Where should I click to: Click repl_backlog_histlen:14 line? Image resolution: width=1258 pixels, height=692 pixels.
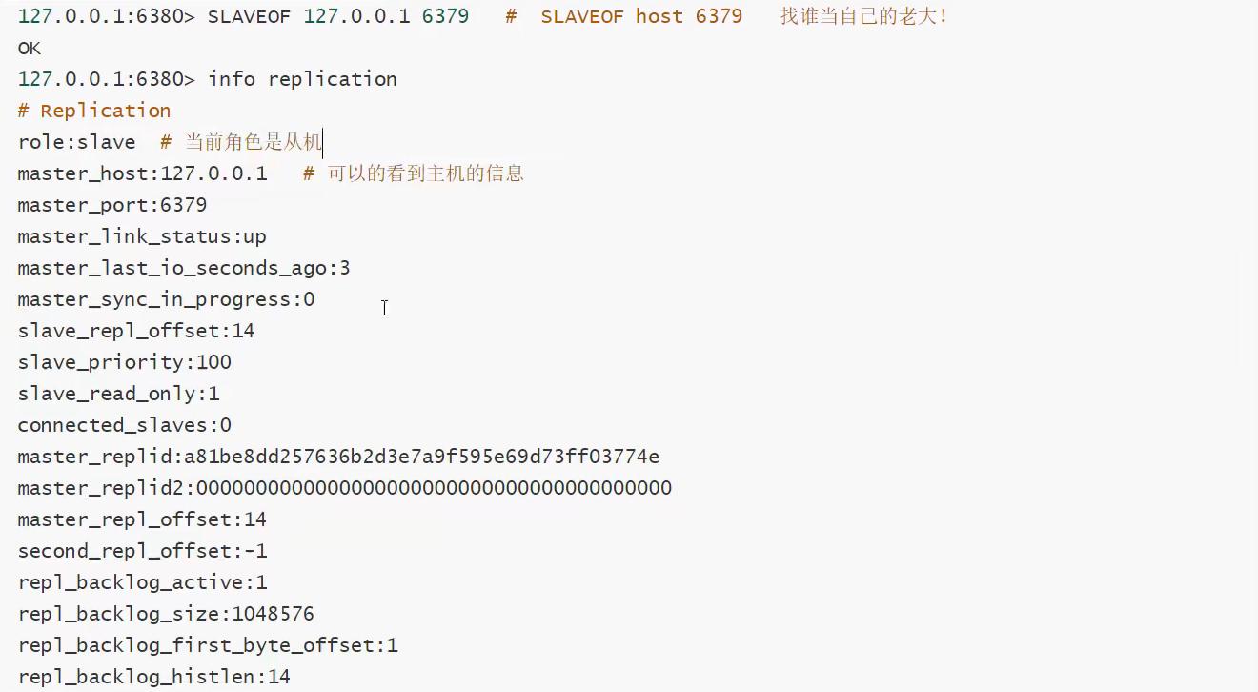point(153,677)
